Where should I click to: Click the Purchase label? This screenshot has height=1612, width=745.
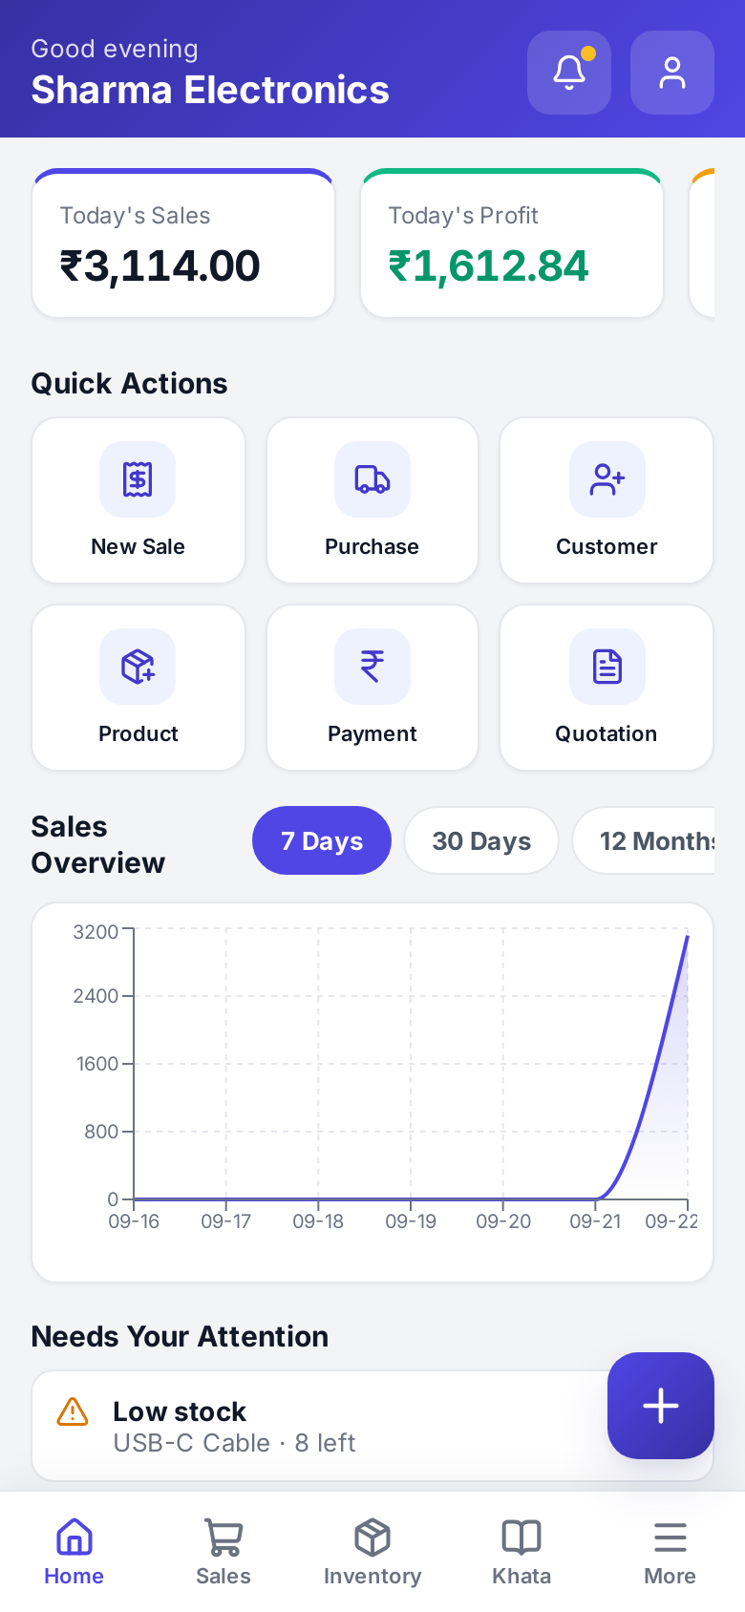click(372, 546)
